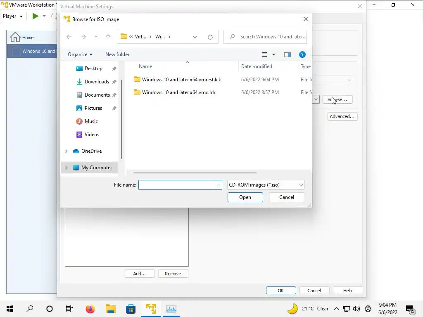Open Task View from taskbar
The height and width of the screenshot is (317, 423).
[x=69, y=309]
